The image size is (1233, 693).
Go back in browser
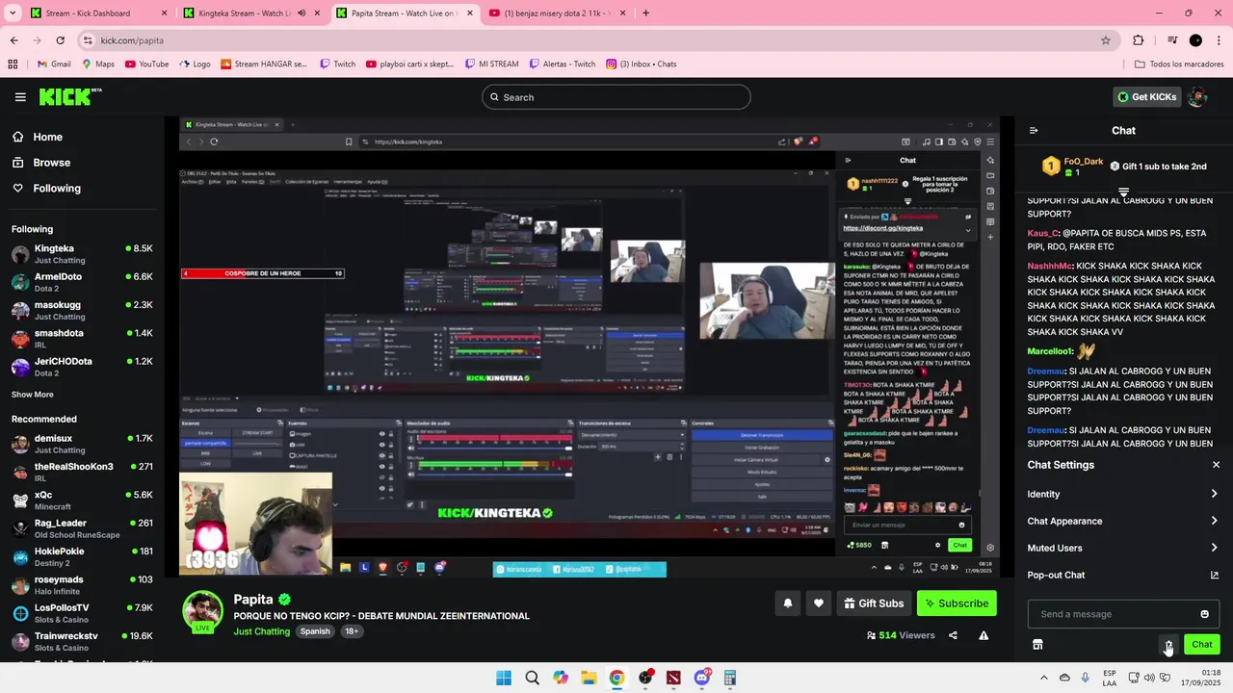pyautogui.click(x=13, y=40)
